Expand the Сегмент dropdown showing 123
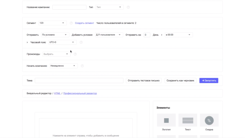245x138 pixels. coord(52,23)
